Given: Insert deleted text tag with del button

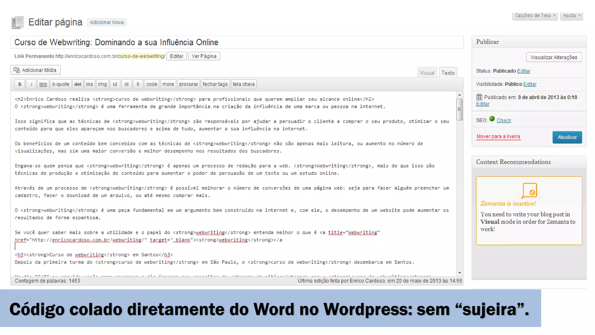Looking at the screenshot, I should point(78,84).
